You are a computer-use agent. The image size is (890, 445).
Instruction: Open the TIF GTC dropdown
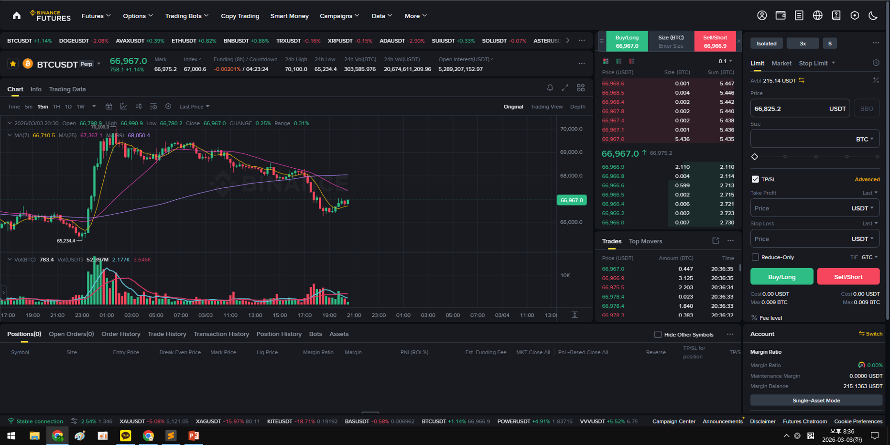pos(869,257)
